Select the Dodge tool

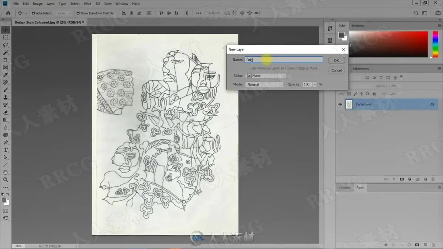pos(6,135)
